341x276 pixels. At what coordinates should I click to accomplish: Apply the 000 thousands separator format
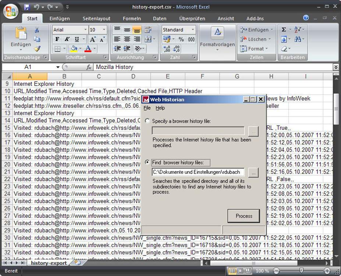[191, 39]
